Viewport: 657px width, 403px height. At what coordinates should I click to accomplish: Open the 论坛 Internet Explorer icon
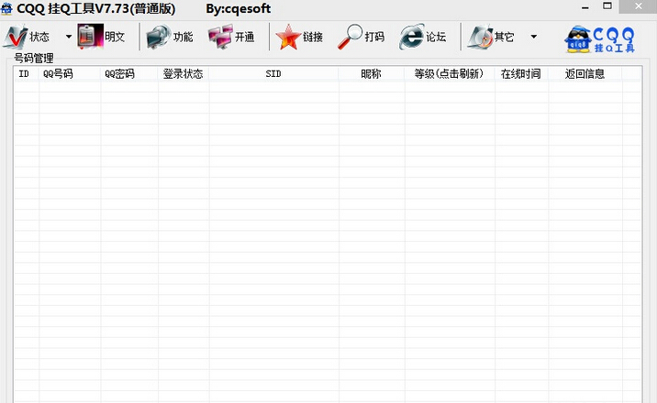[x=411, y=37]
